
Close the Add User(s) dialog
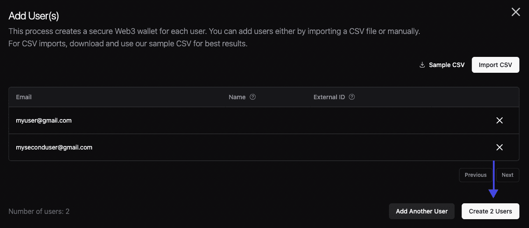[x=515, y=12]
